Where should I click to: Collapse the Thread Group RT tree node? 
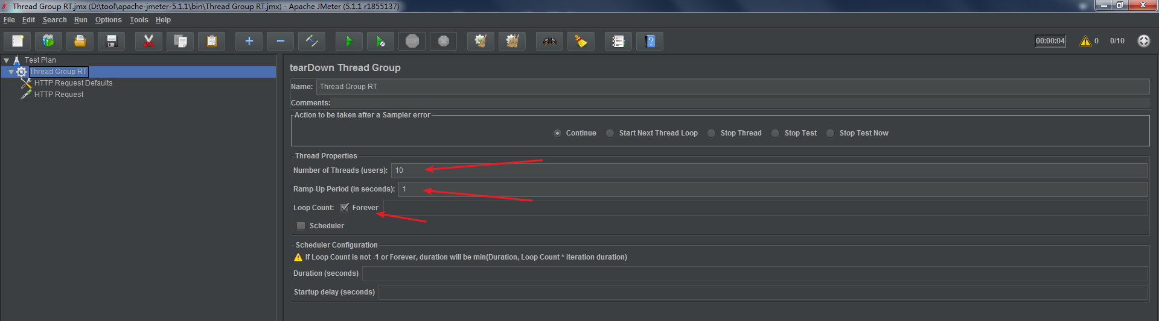[11, 72]
